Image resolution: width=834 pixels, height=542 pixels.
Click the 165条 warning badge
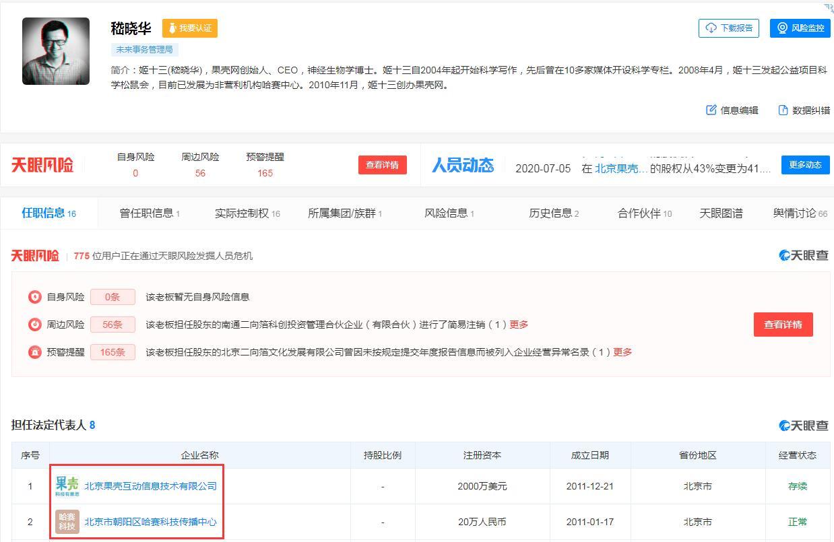point(113,352)
